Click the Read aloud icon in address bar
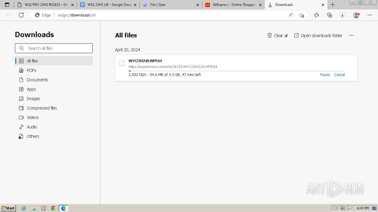Viewport: 378px width, 212px height. pyautogui.click(x=291, y=15)
